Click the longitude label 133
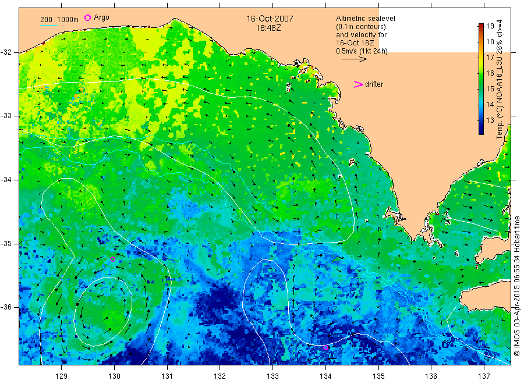The height and width of the screenshot is (384, 524). [x=272, y=376]
